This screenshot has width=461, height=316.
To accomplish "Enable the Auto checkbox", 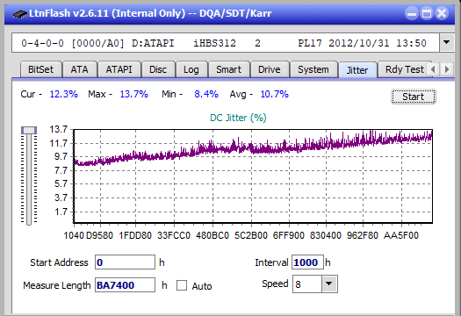I will [x=182, y=285].
